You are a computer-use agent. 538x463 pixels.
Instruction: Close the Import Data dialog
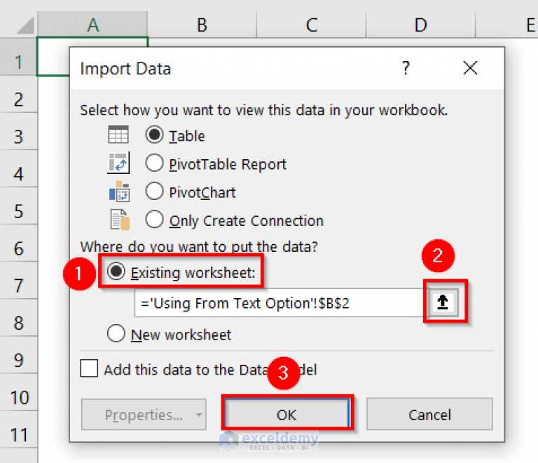coord(470,68)
